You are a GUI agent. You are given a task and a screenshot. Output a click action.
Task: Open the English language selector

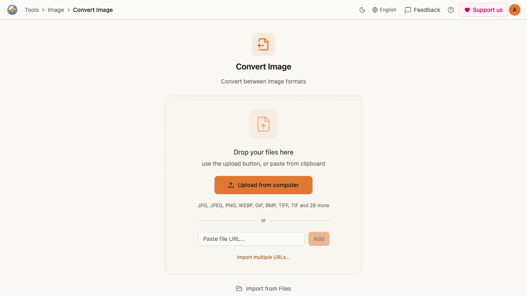(x=384, y=10)
